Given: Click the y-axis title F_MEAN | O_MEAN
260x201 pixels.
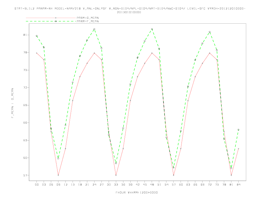Looking at the screenshot, I should click(12, 103).
